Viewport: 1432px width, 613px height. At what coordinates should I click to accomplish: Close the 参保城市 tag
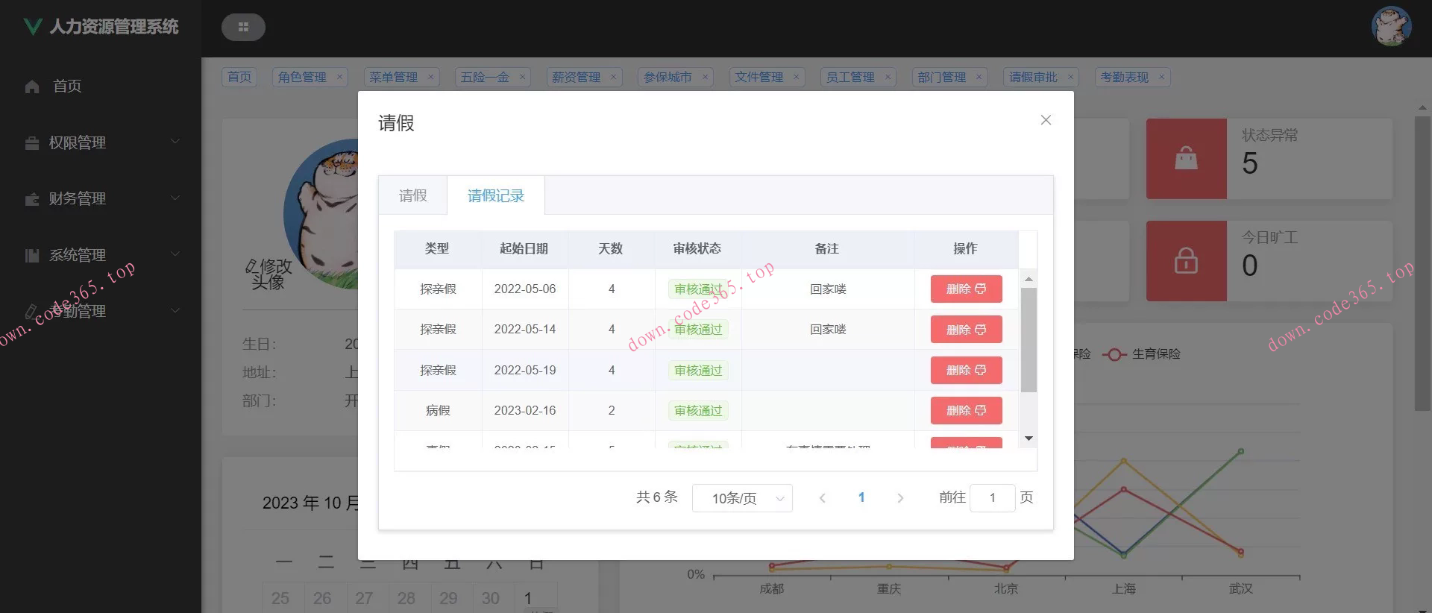[705, 77]
